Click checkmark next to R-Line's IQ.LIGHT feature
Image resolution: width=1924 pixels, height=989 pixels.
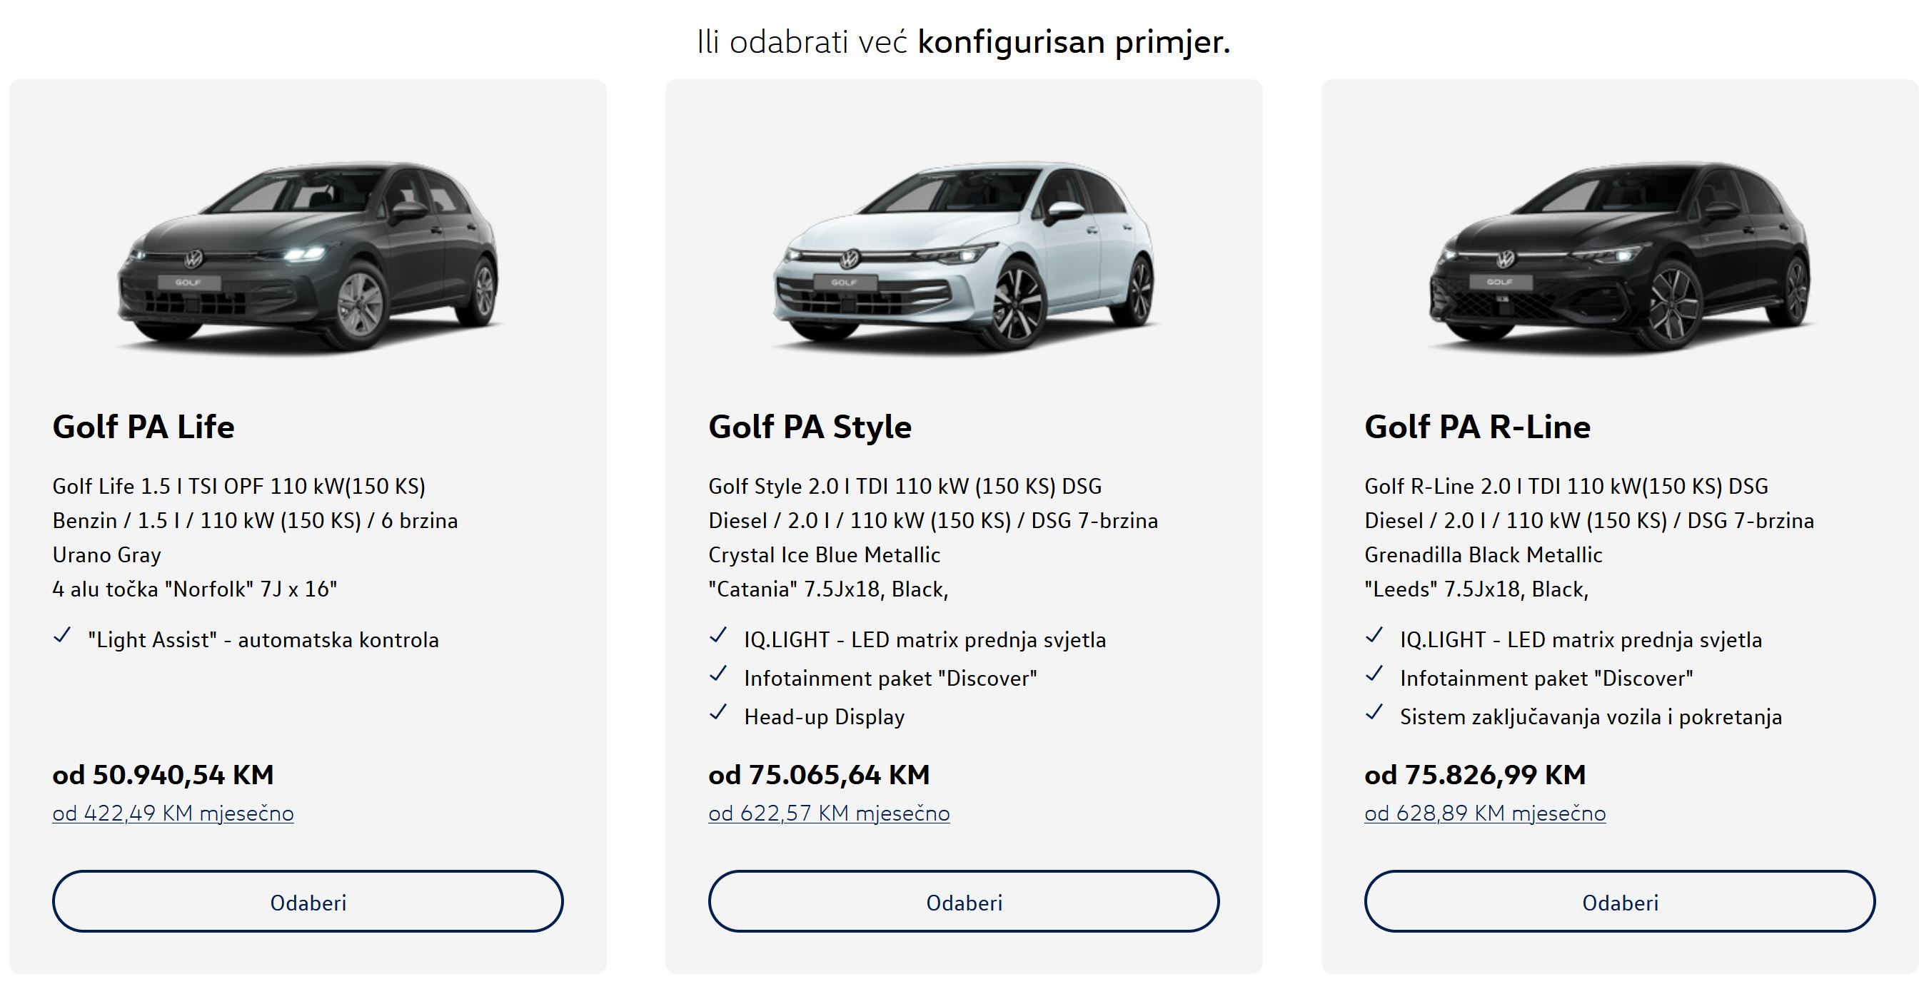(x=1374, y=636)
